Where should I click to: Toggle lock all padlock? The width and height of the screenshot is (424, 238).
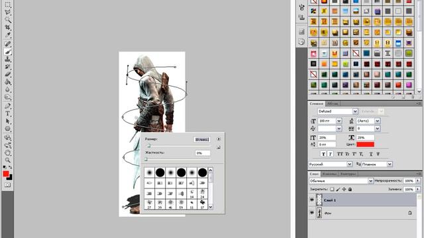click(350, 190)
